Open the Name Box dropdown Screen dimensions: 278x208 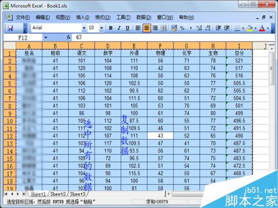pos(46,38)
